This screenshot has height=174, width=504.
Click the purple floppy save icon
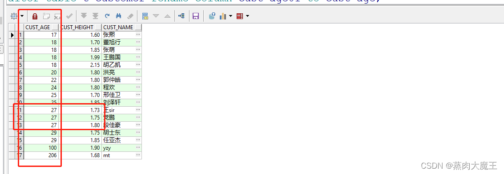coord(196,16)
